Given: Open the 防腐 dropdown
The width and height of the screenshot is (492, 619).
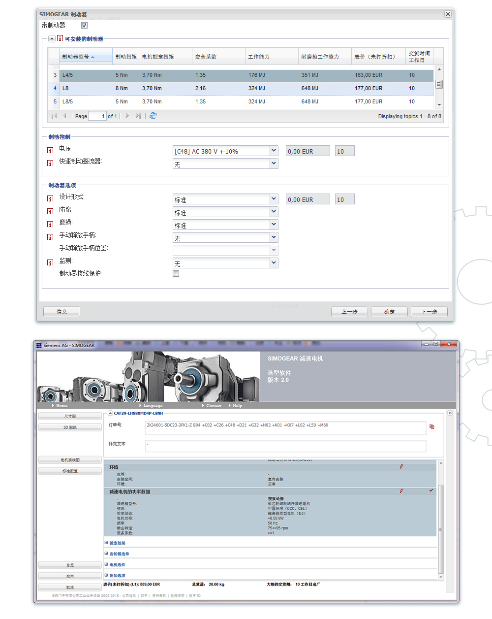Looking at the screenshot, I should pos(274,212).
